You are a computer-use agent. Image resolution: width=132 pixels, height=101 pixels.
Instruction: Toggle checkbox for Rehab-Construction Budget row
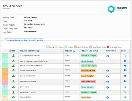click(5, 81)
